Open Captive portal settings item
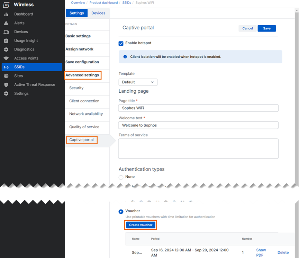The image size is (299, 258). tap(82, 140)
